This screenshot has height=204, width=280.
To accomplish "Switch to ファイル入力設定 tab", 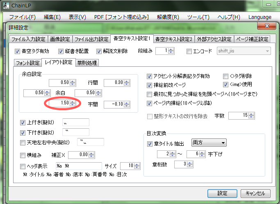I will pyautogui.click(x=28, y=39).
